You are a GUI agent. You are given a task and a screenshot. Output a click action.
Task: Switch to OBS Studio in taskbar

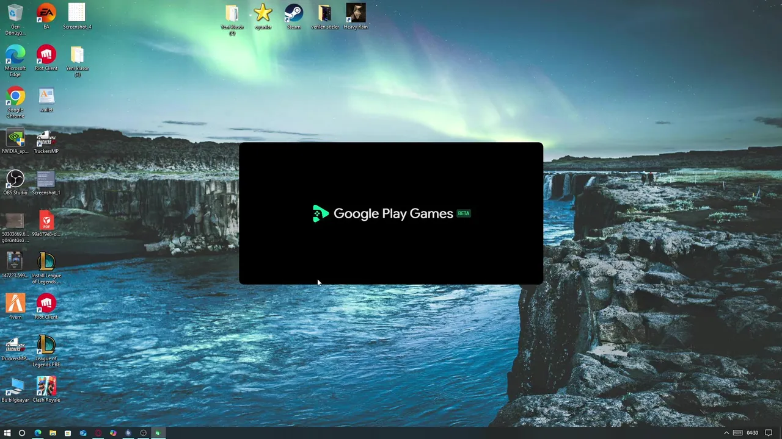(x=143, y=433)
